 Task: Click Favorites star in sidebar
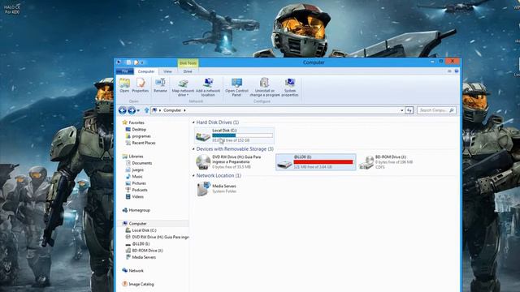pyautogui.click(x=124, y=122)
